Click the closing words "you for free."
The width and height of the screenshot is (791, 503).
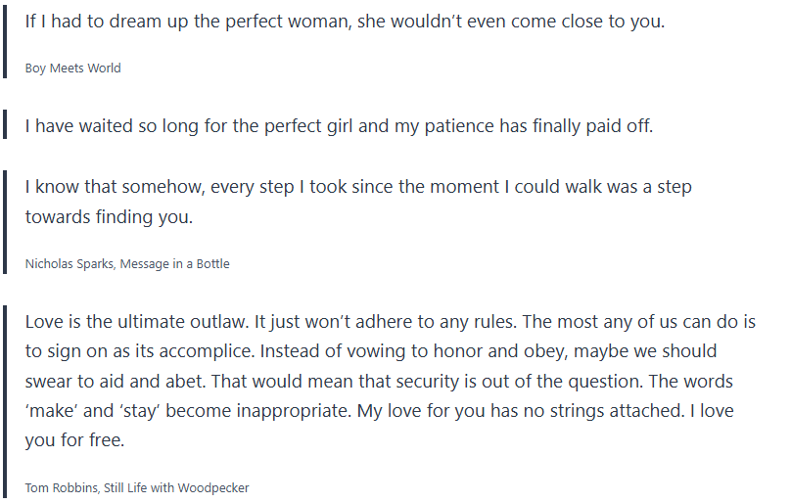point(74,440)
